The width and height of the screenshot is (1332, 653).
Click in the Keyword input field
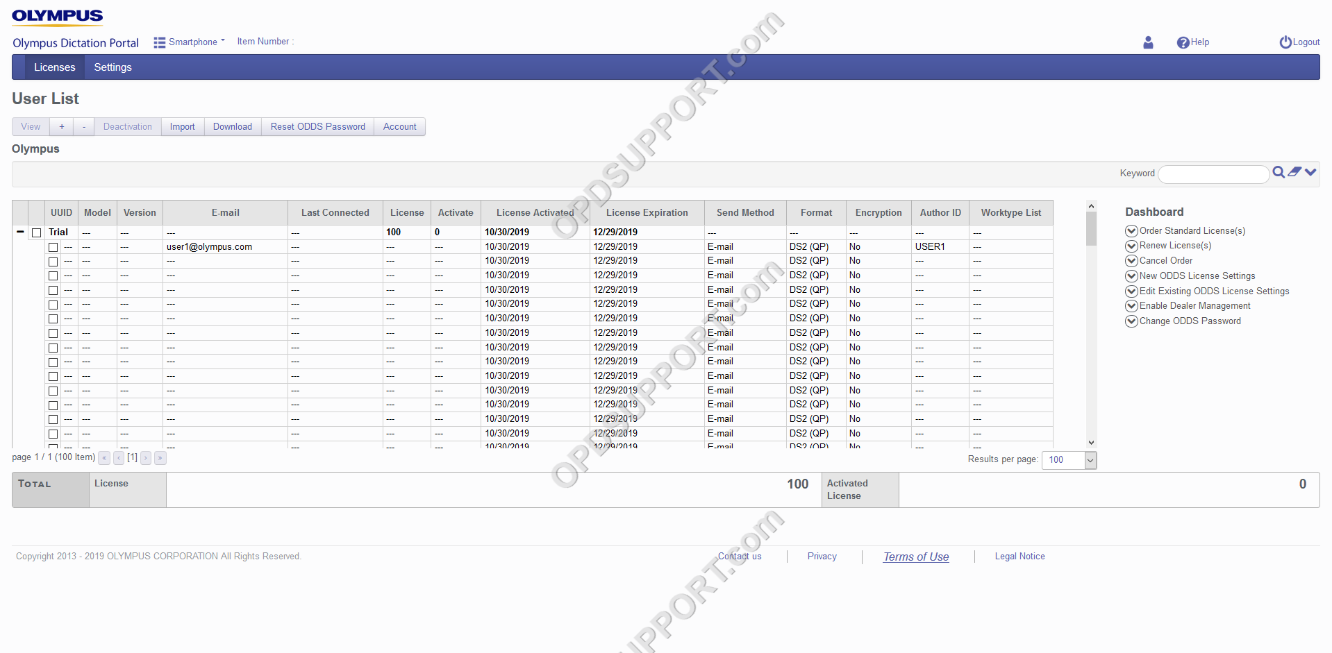pyautogui.click(x=1213, y=173)
